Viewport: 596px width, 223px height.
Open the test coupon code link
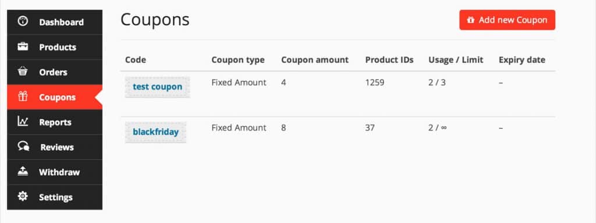157,87
